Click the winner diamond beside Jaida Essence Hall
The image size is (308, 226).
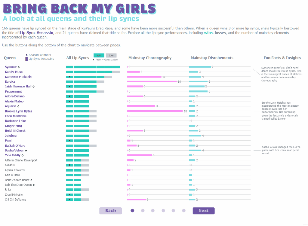pyautogui.click(x=33, y=87)
